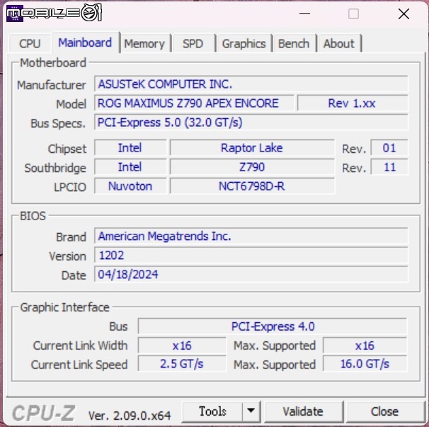Click the Southbridge Rev. 11 value
This screenshot has height=427, width=429.
(x=389, y=167)
